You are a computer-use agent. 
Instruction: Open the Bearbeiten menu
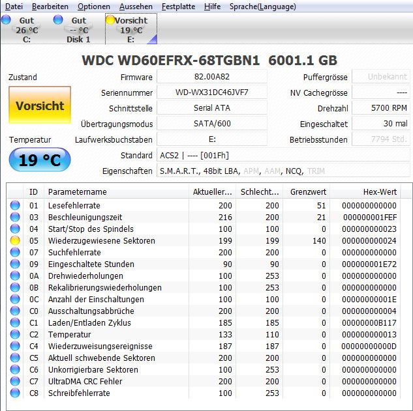pos(50,7)
